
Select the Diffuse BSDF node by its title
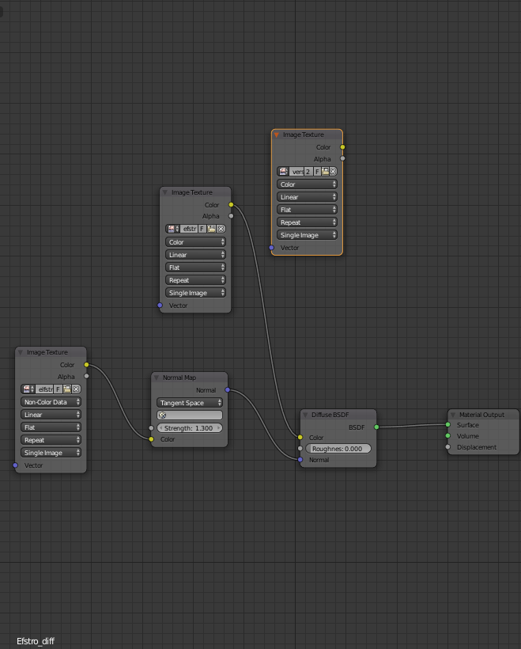point(330,415)
